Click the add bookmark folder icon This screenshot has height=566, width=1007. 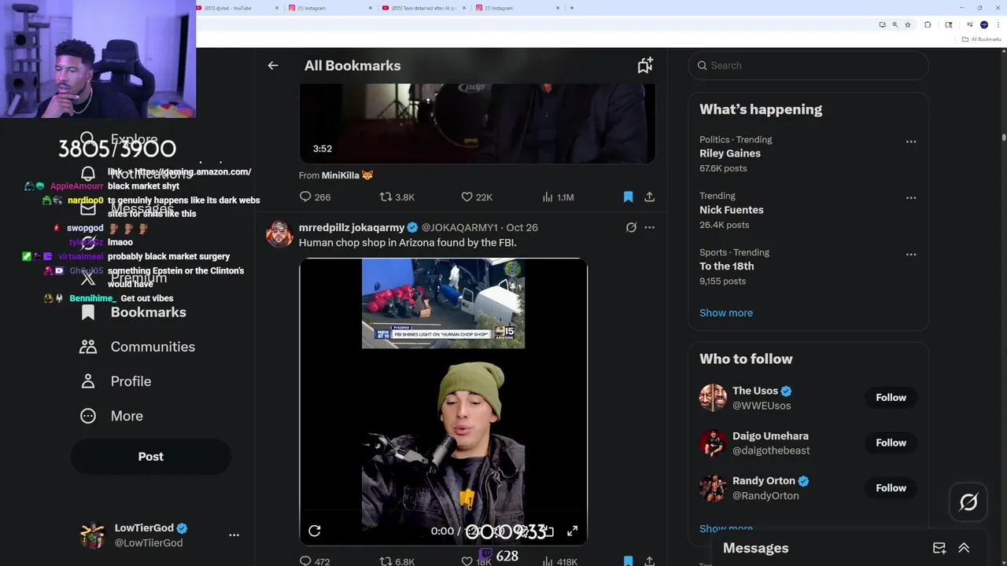[645, 66]
